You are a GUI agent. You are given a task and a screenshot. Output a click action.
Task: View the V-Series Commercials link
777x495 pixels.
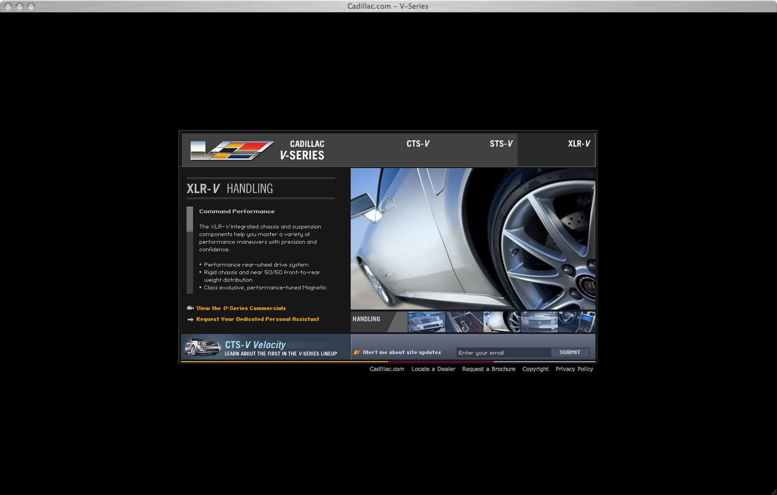(241, 308)
